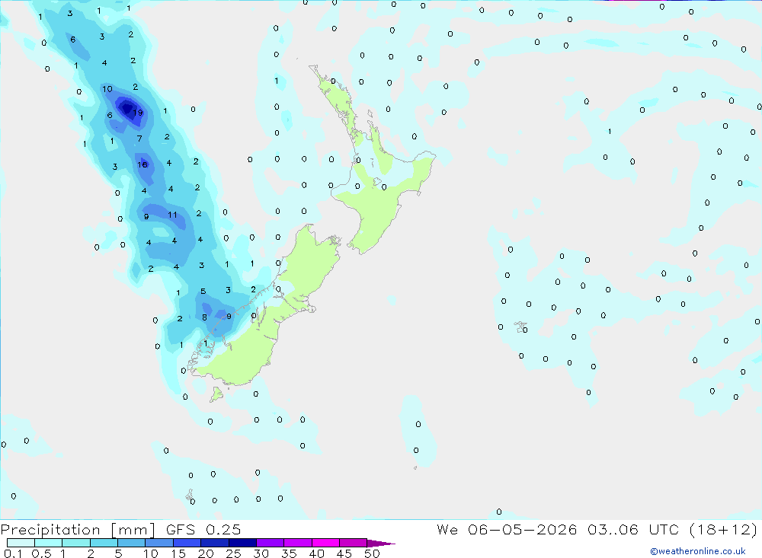Select the 30–35 mm purple legend swatch

[271, 543]
